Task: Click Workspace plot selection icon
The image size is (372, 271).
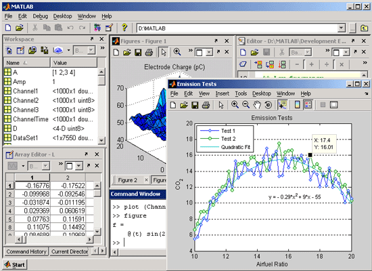Action: coord(44,50)
